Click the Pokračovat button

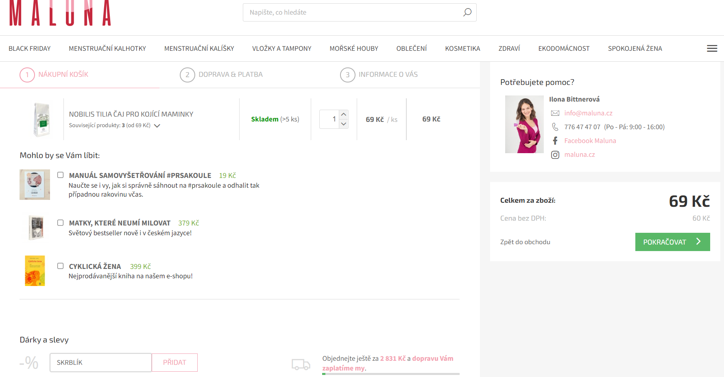[672, 242]
